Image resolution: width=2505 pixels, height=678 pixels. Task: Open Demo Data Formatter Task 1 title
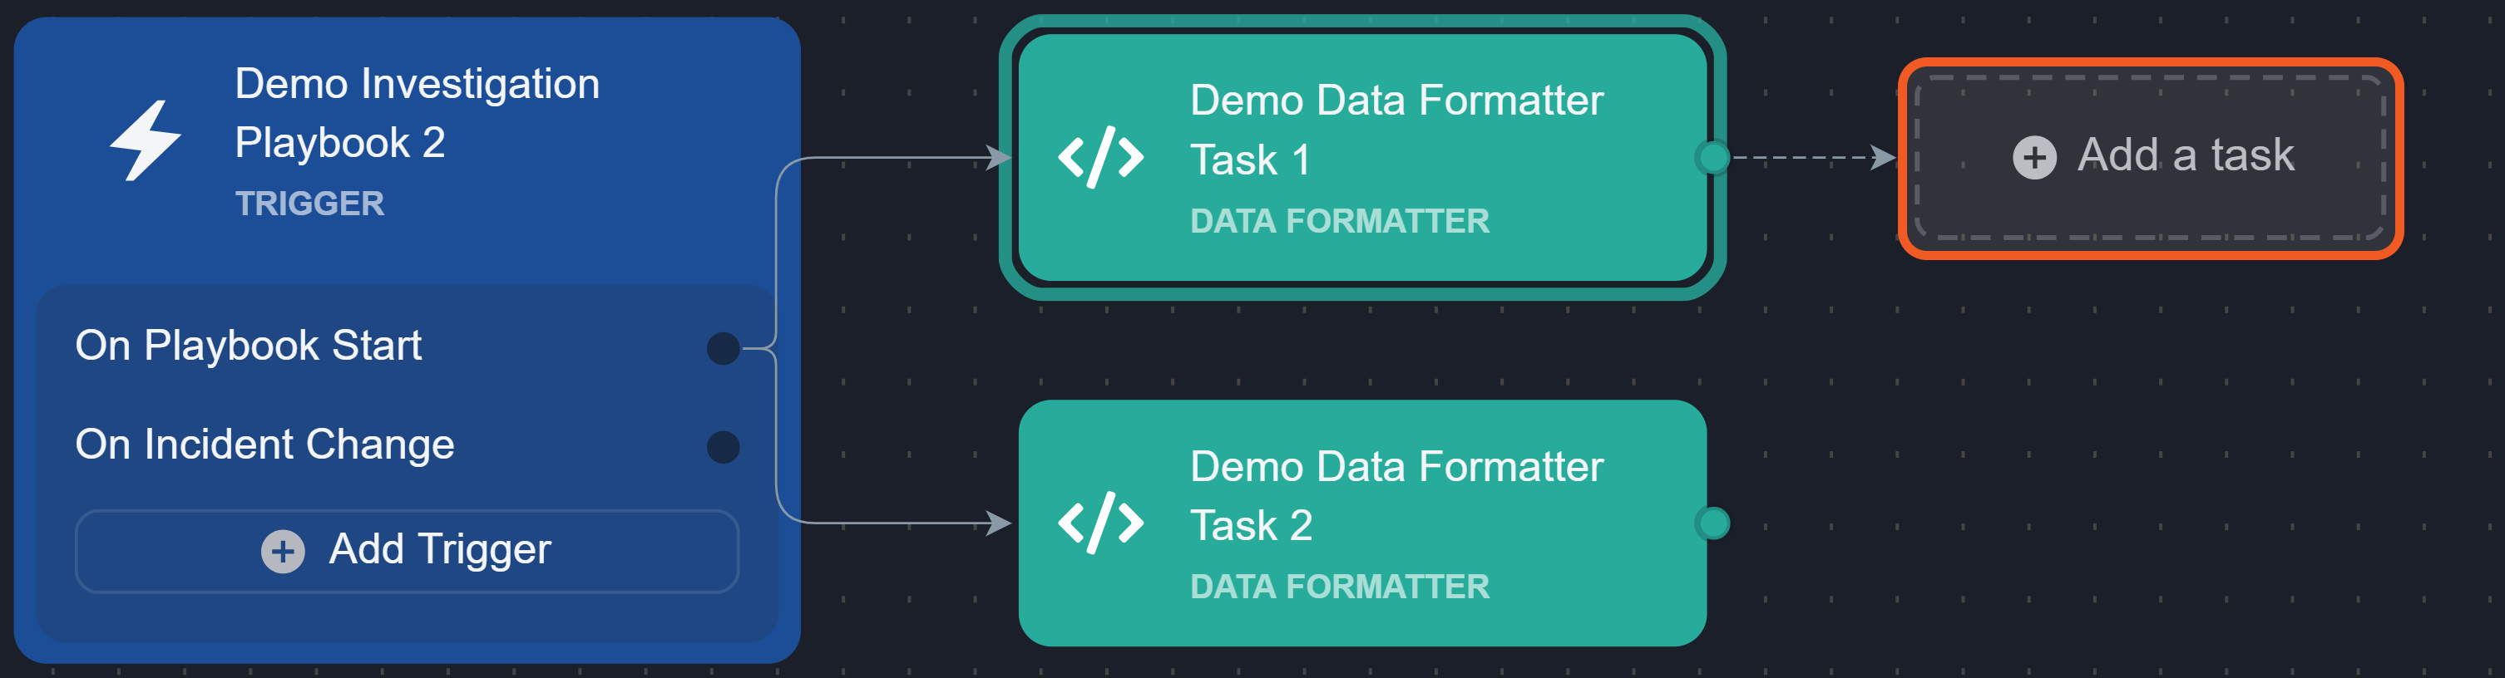[1396, 130]
